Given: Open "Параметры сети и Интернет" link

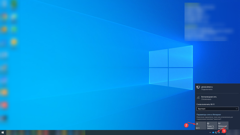Looking at the screenshot, I should click(x=208, y=115).
